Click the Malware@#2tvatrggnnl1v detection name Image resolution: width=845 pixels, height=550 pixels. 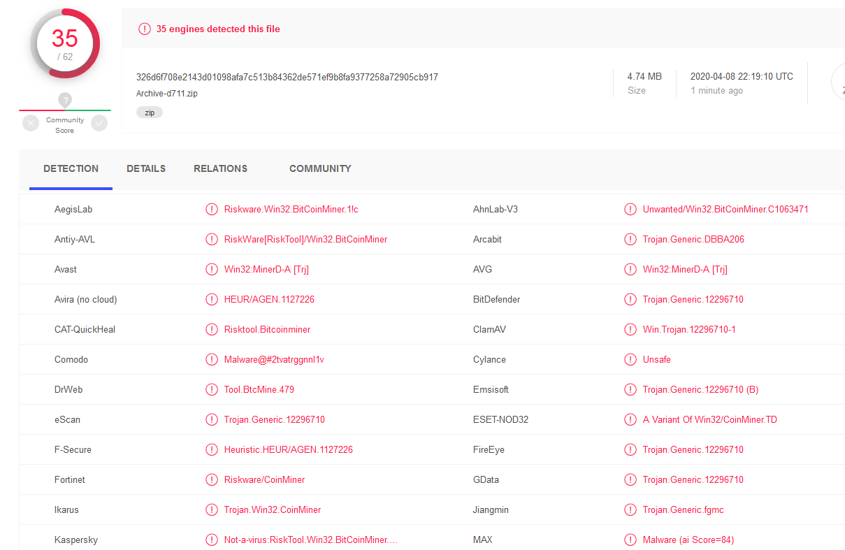pos(274,359)
